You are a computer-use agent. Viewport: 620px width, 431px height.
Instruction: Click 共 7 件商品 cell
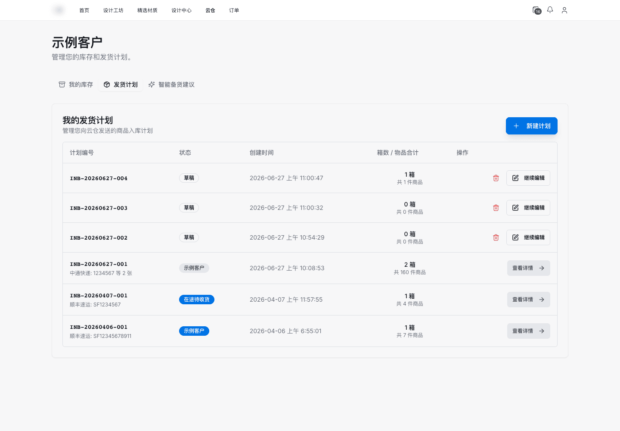[410, 335]
